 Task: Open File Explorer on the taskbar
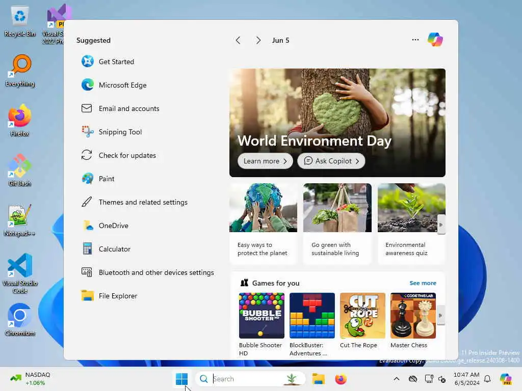[318, 379]
